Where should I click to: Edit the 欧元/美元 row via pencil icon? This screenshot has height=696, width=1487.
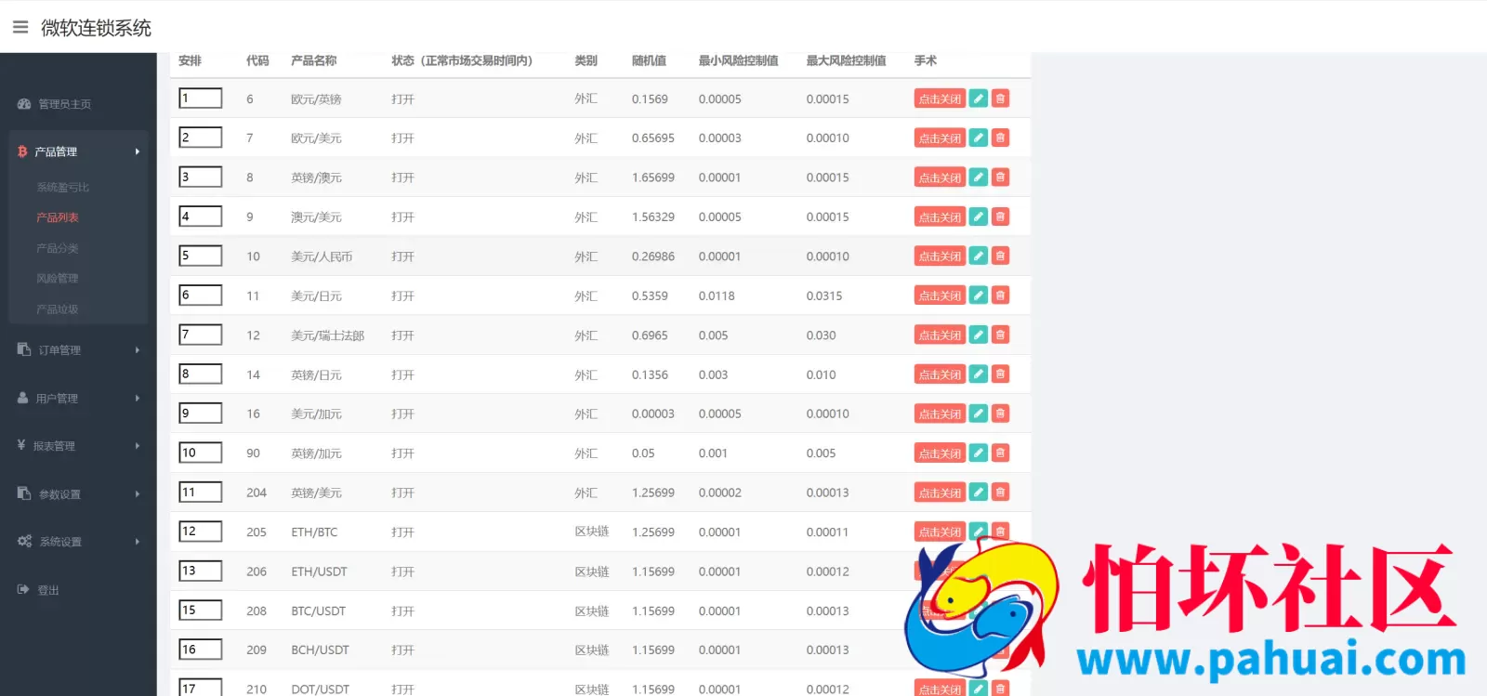click(x=979, y=138)
